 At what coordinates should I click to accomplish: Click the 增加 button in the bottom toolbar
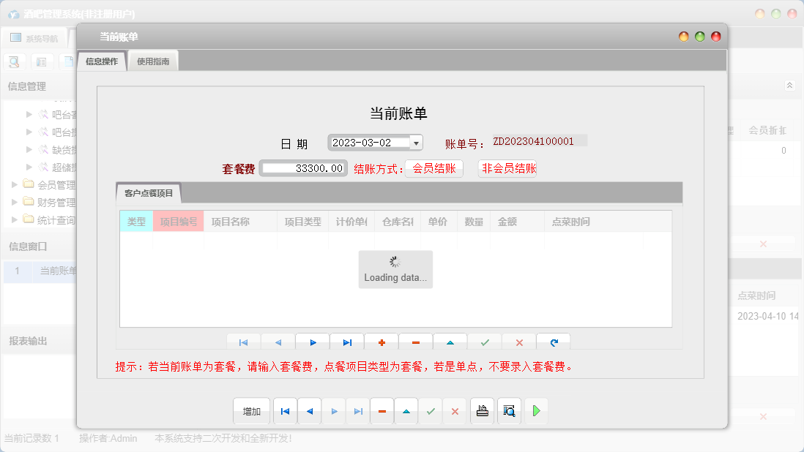(251, 410)
